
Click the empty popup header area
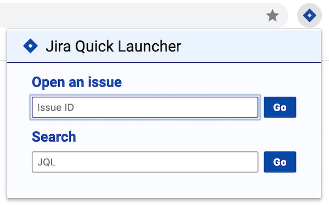(252, 46)
